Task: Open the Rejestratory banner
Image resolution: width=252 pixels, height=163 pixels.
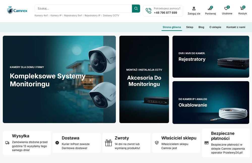Action: point(211,57)
